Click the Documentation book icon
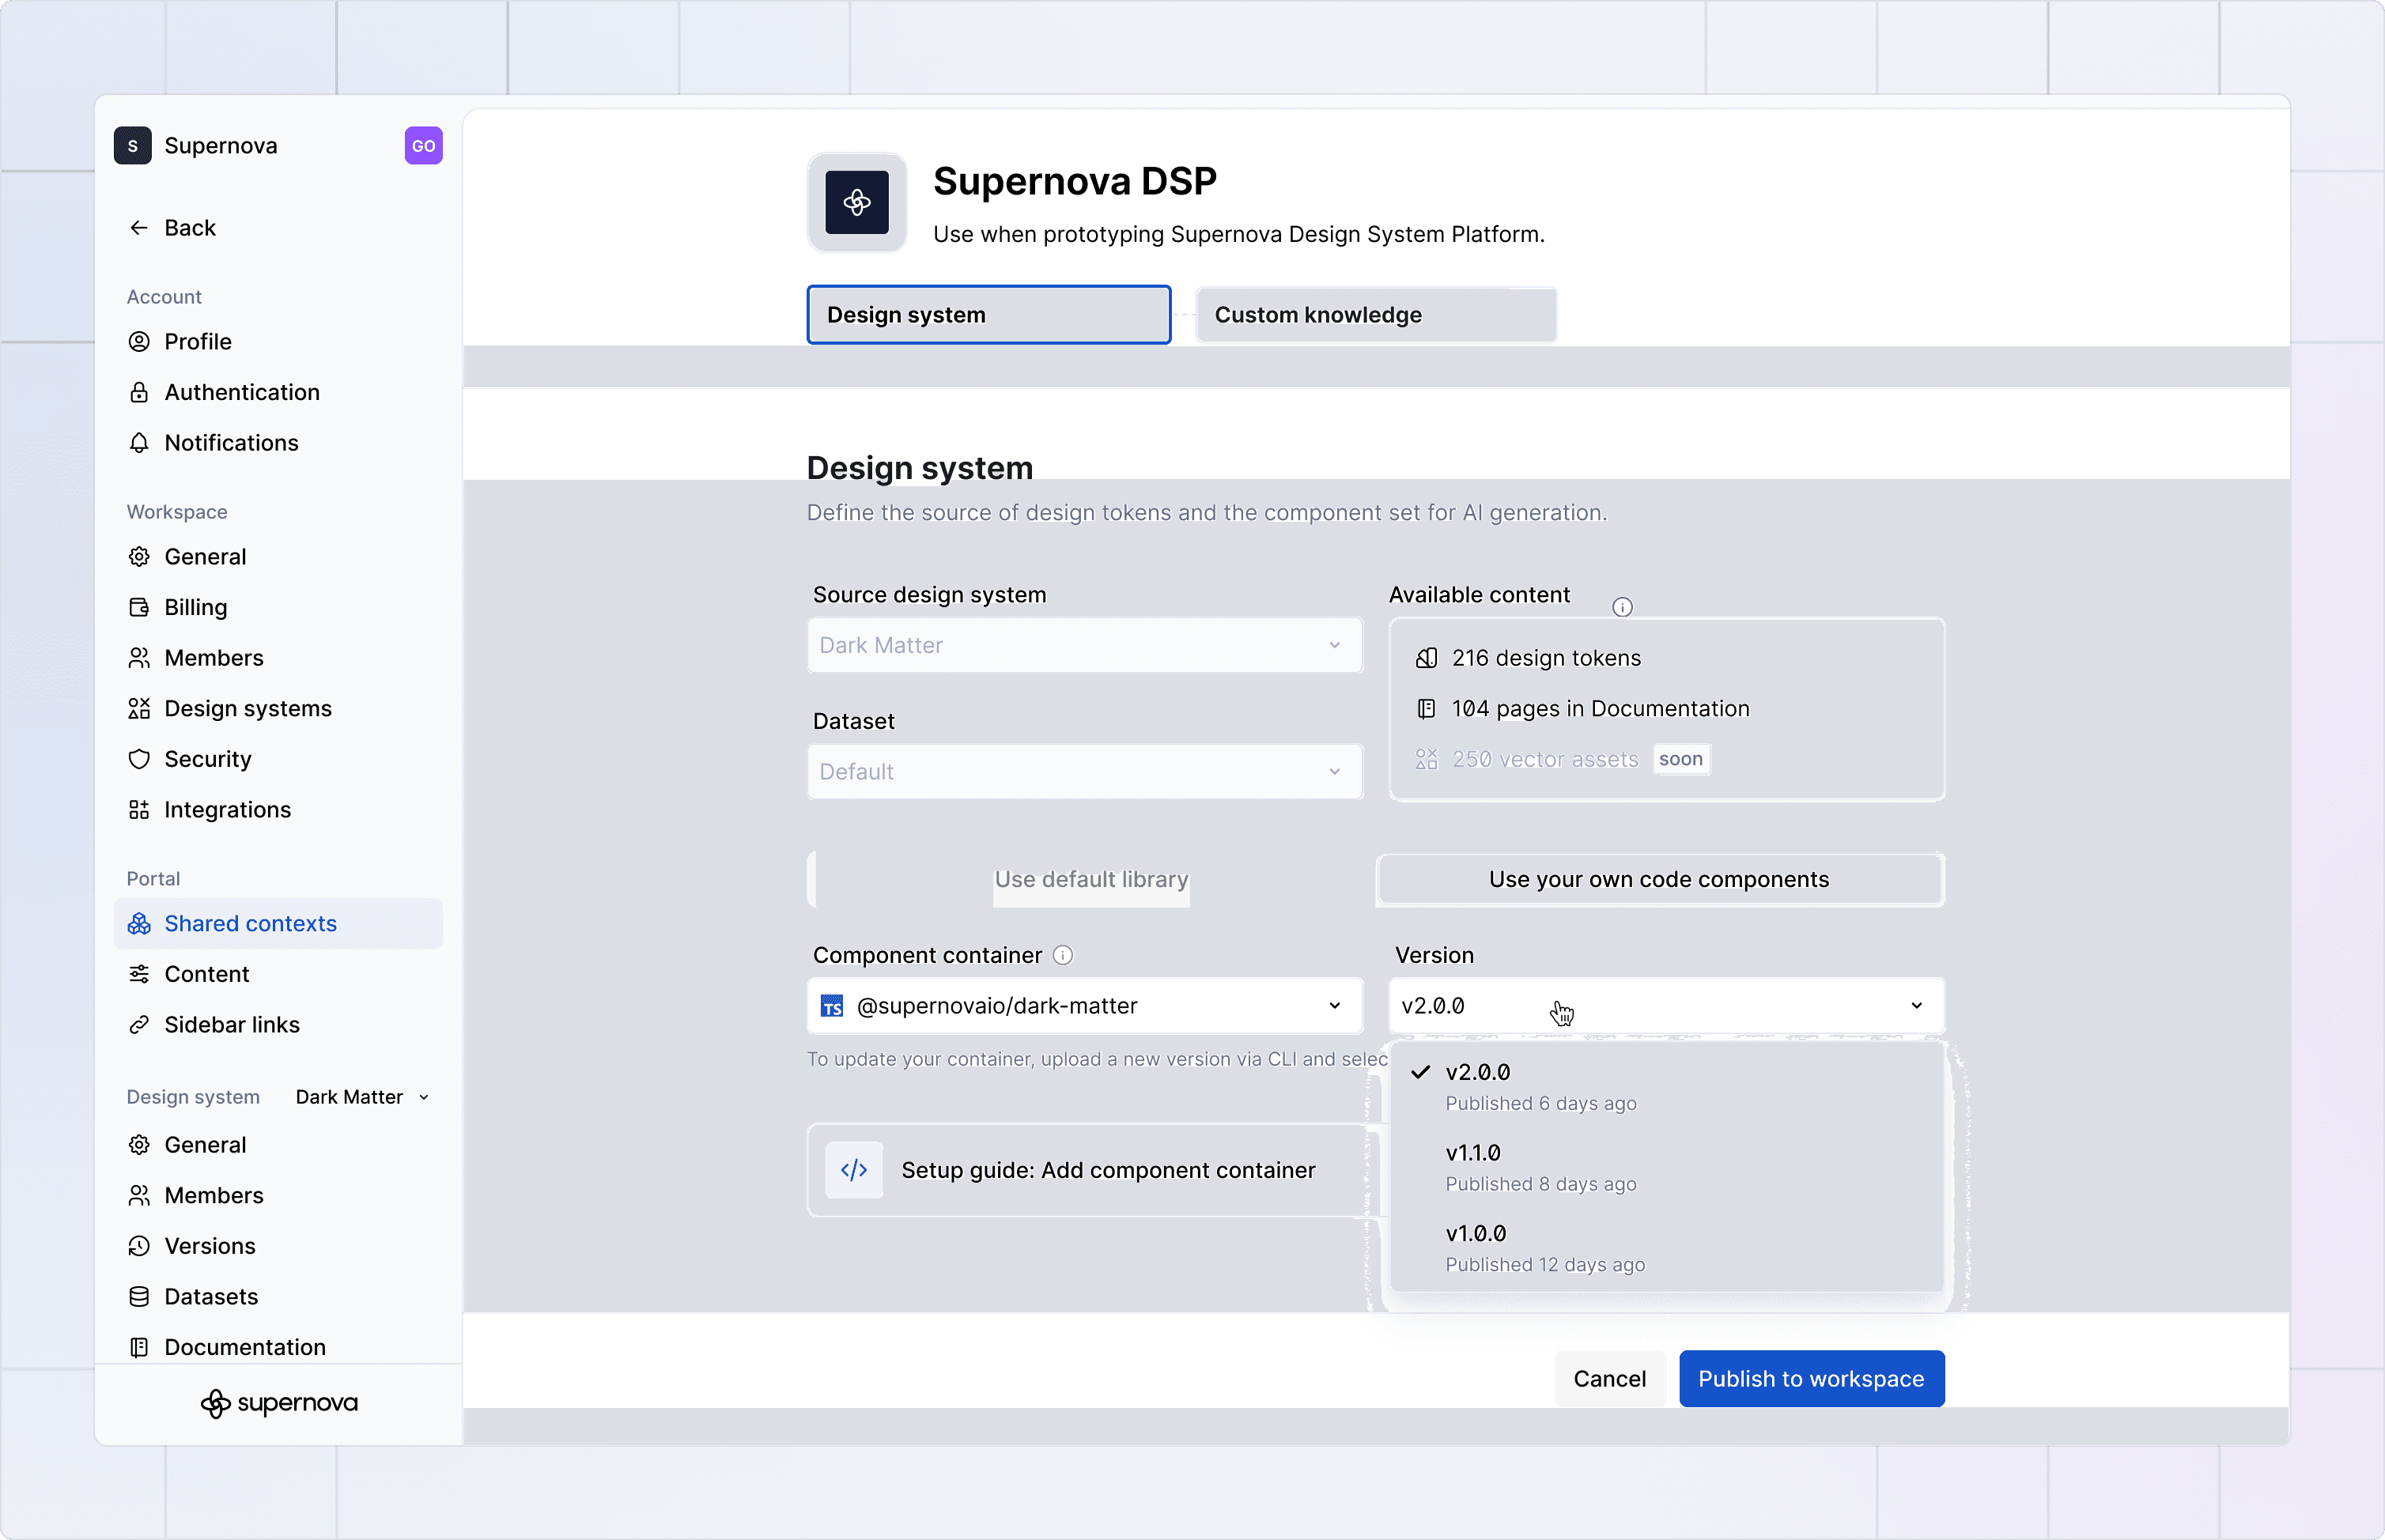This screenshot has width=2385, height=1540. click(x=139, y=1347)
